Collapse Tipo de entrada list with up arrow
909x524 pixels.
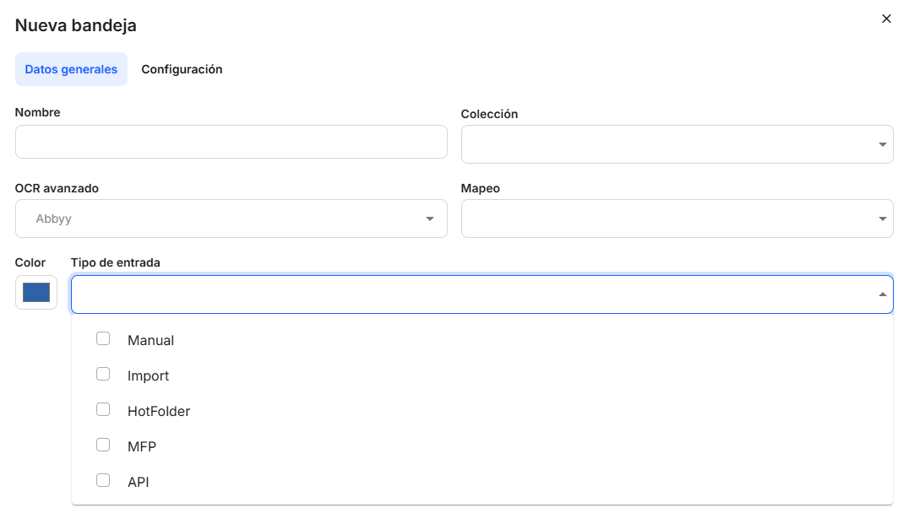click(882, 294)
